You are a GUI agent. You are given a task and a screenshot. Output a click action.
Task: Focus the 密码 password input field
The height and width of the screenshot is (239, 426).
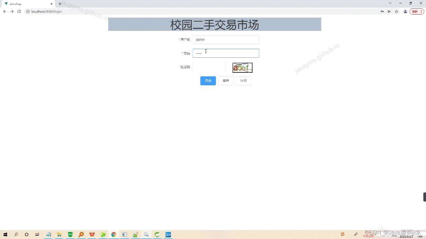pos(226,53)
